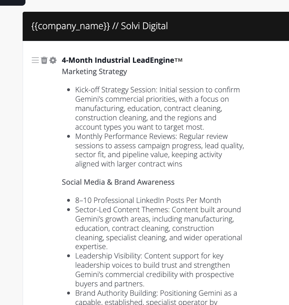Delete the LeadEngine section with trash icon
This screenshot has width=289, height=305.
click(44, 60)
